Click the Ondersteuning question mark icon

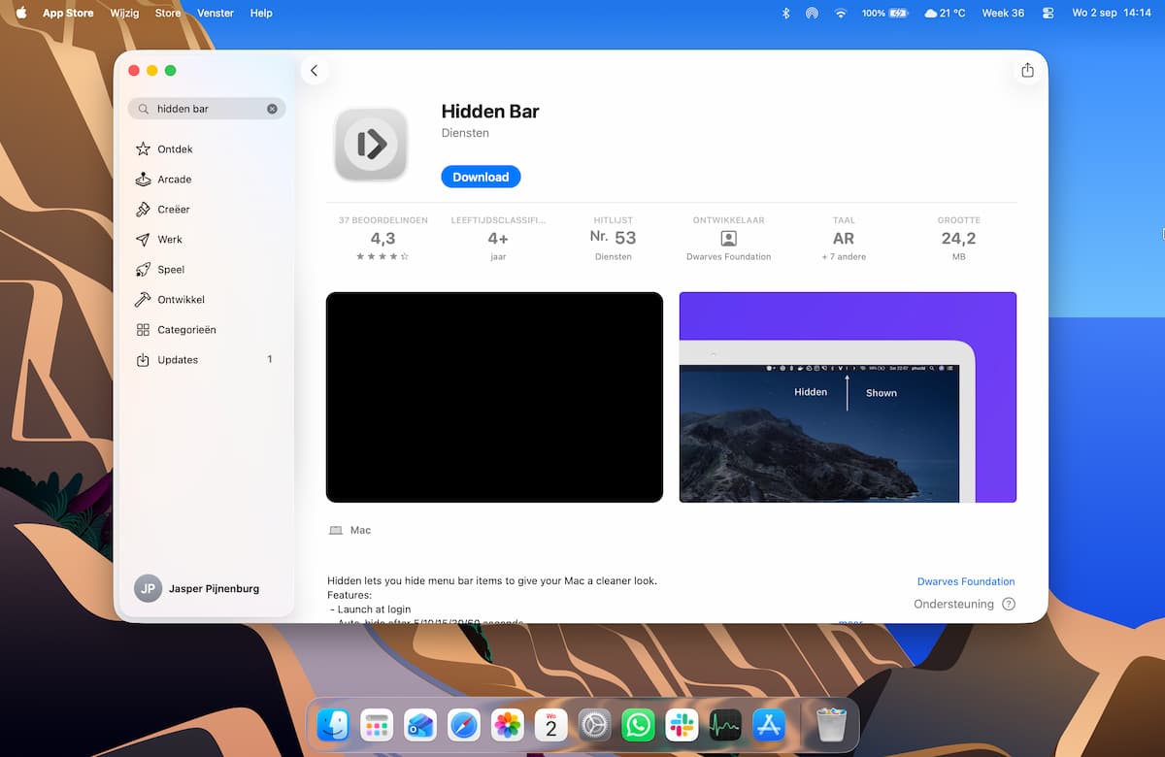[1009, 604]
